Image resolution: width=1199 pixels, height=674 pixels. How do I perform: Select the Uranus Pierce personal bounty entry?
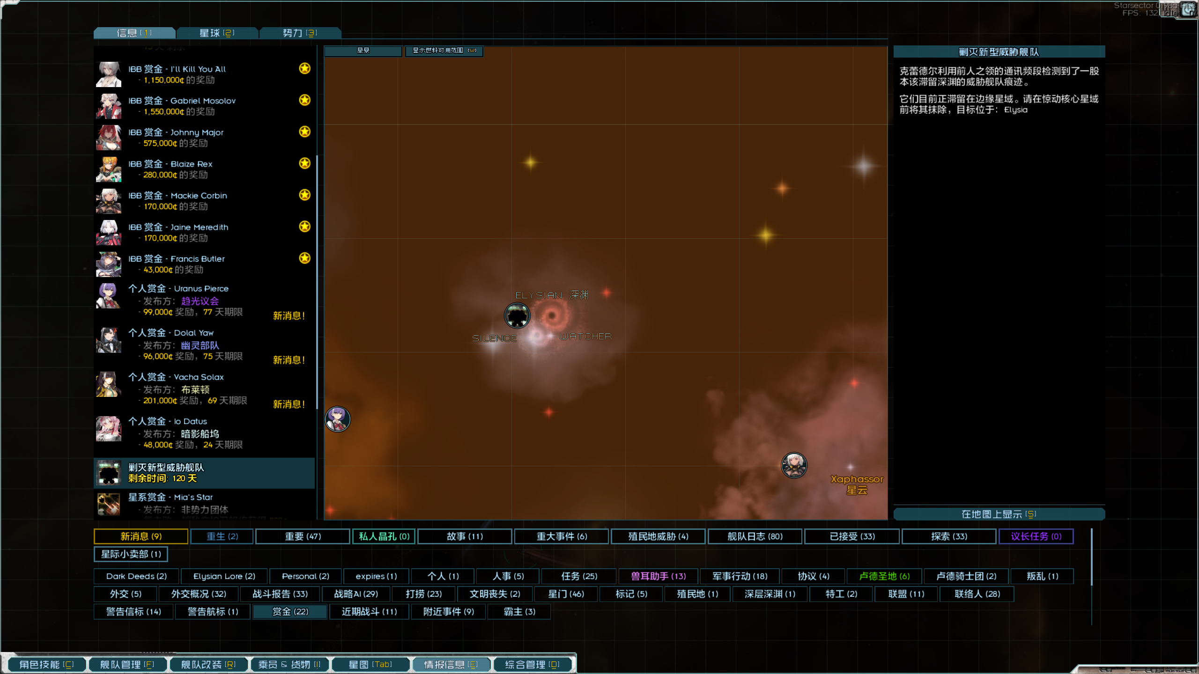(204, 300)
